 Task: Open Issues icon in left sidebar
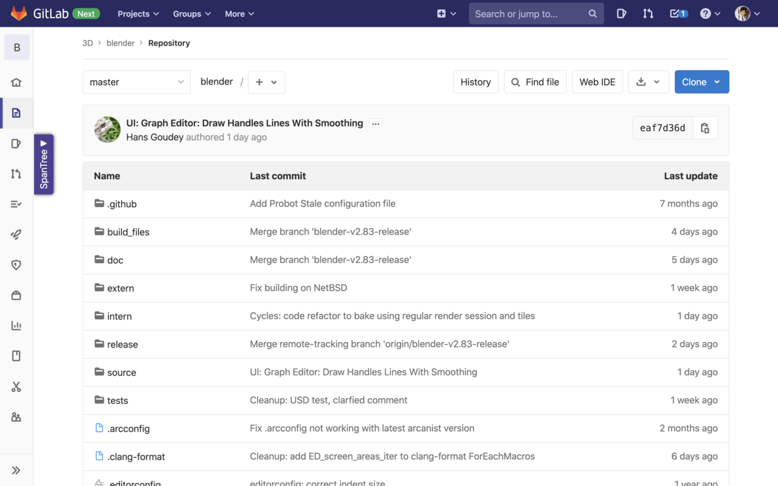(x=16, y=143)
